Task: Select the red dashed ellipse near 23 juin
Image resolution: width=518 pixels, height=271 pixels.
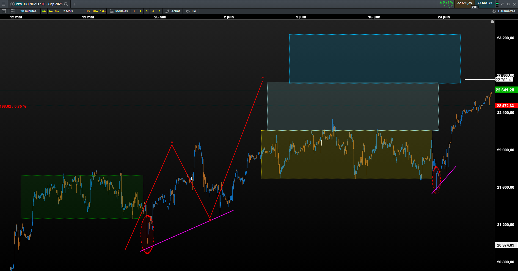Action: click(436, 180)
